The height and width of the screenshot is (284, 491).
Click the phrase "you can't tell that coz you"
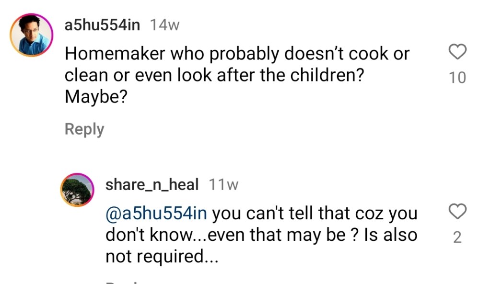coord(315,213)
